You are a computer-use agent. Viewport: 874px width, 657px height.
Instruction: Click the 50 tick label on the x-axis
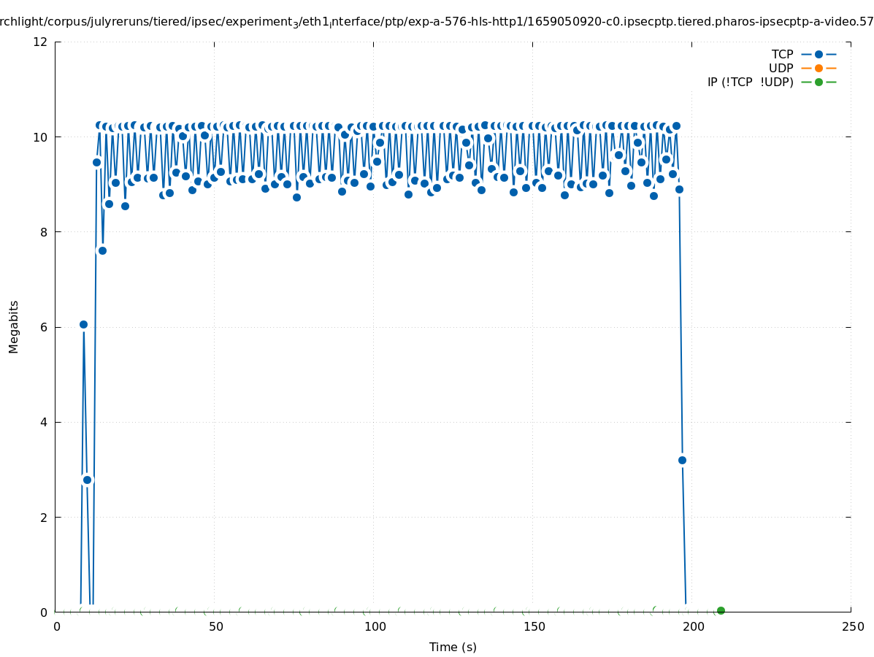(215, 626)
